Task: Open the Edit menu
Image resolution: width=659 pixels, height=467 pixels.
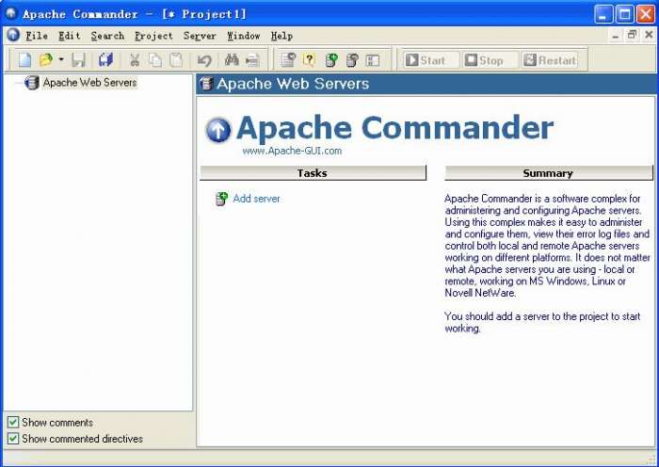Action: click(70, 36)
